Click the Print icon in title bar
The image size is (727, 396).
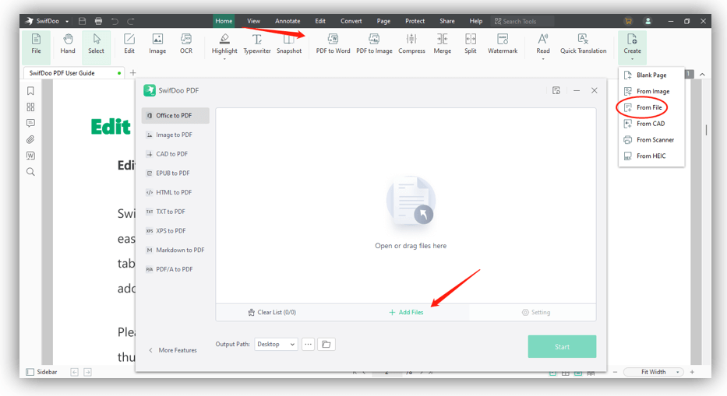tap(98, 21)
